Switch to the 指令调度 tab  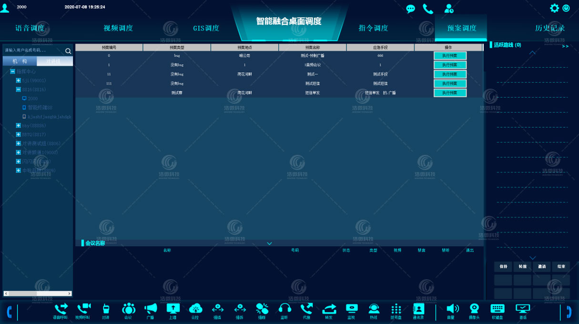point(373,28)
